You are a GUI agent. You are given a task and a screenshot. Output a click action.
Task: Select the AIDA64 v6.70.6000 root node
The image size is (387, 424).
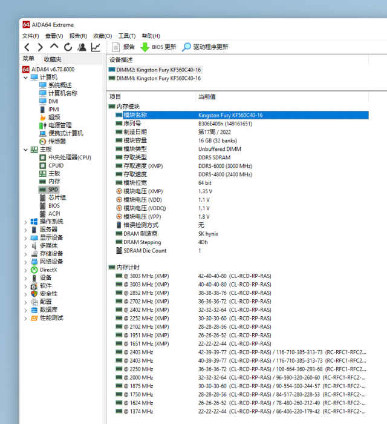(x=53, y=69)
